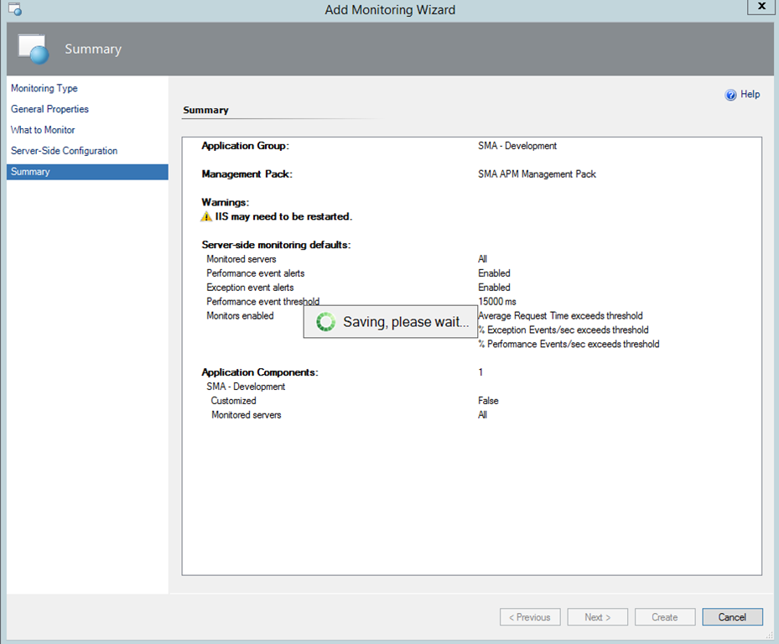Switch to Server-Side Configuration step
The image size is (779, 644).
(64, 151)
